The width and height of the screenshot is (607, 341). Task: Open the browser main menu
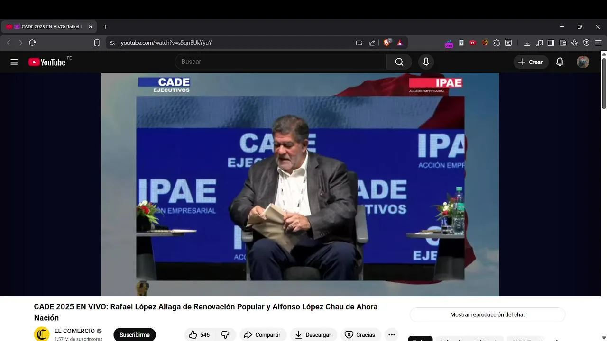coord(598,43)
